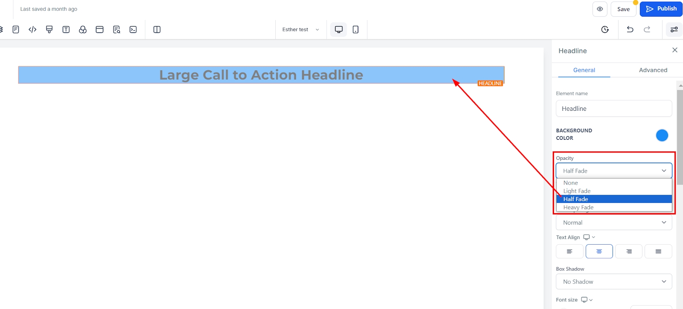Switch to the Advanced tab
This screenshot has height=309, width=683.
click(x=653, y=70)
